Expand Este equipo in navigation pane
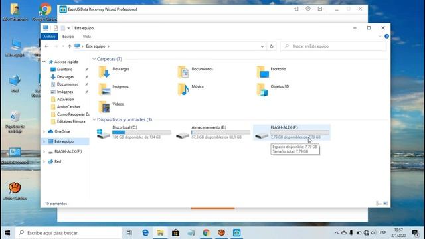 44,141
